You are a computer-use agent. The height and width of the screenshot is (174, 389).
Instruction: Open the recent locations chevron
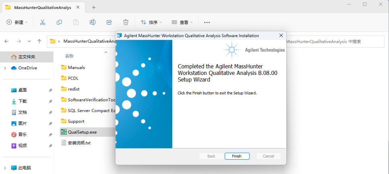coord(29,41)
